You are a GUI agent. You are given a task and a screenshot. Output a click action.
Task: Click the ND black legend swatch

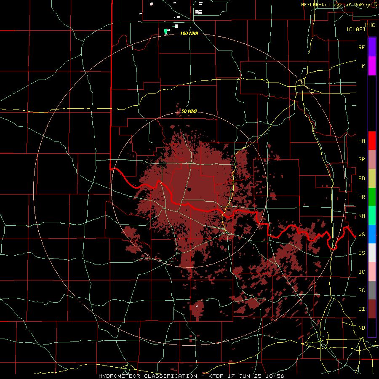[372, 328]
